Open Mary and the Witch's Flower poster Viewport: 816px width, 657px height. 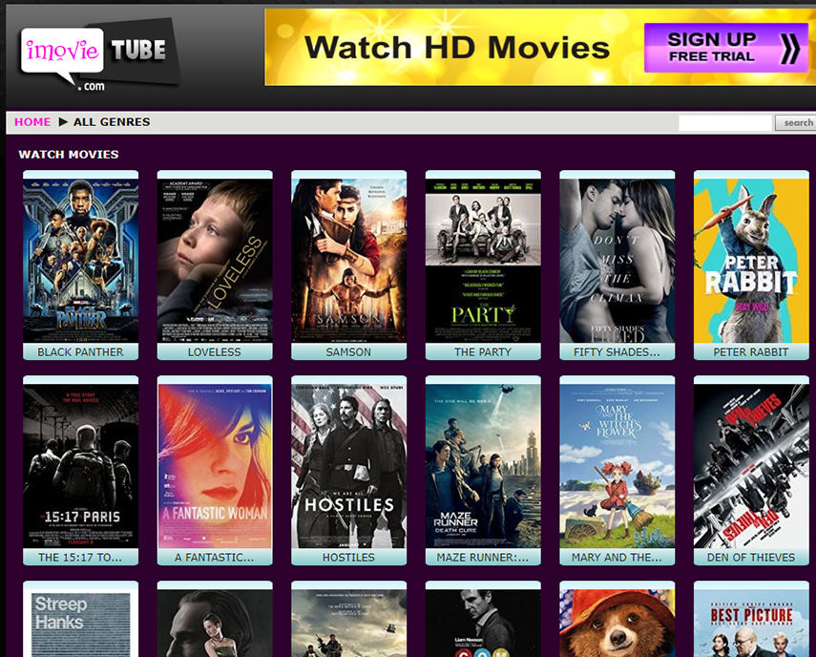click(x=617, y=466)
